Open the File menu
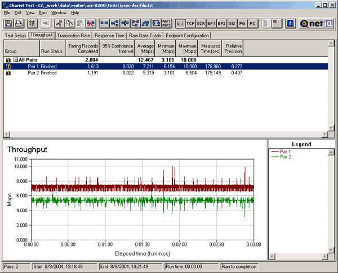This screenshot has width=338, height=273. pos(7,12)
